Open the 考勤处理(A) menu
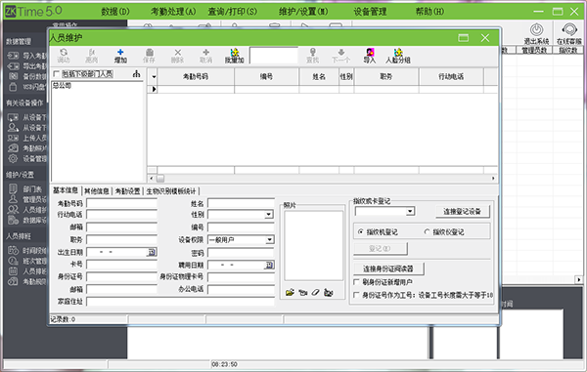This screenshot has width=587, height=372. pyautogui.click(x=173, y=12)
